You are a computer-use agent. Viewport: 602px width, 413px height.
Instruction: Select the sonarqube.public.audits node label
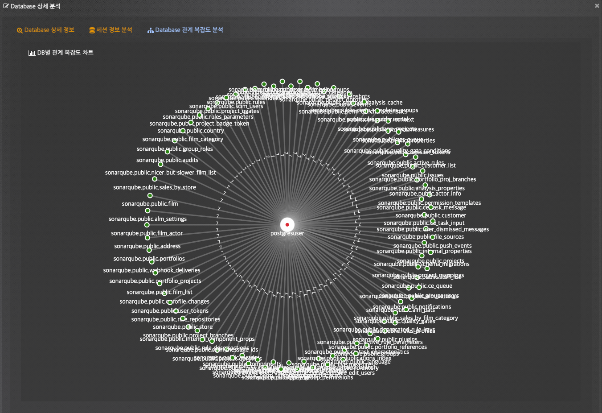click(x=167, y=160)
